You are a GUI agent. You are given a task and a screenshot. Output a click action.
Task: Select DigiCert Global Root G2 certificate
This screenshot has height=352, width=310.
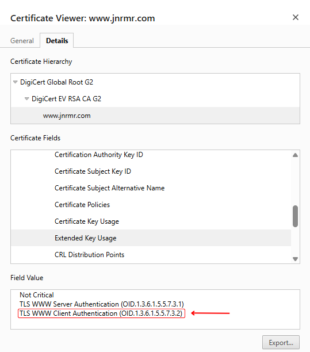[56, 82]
